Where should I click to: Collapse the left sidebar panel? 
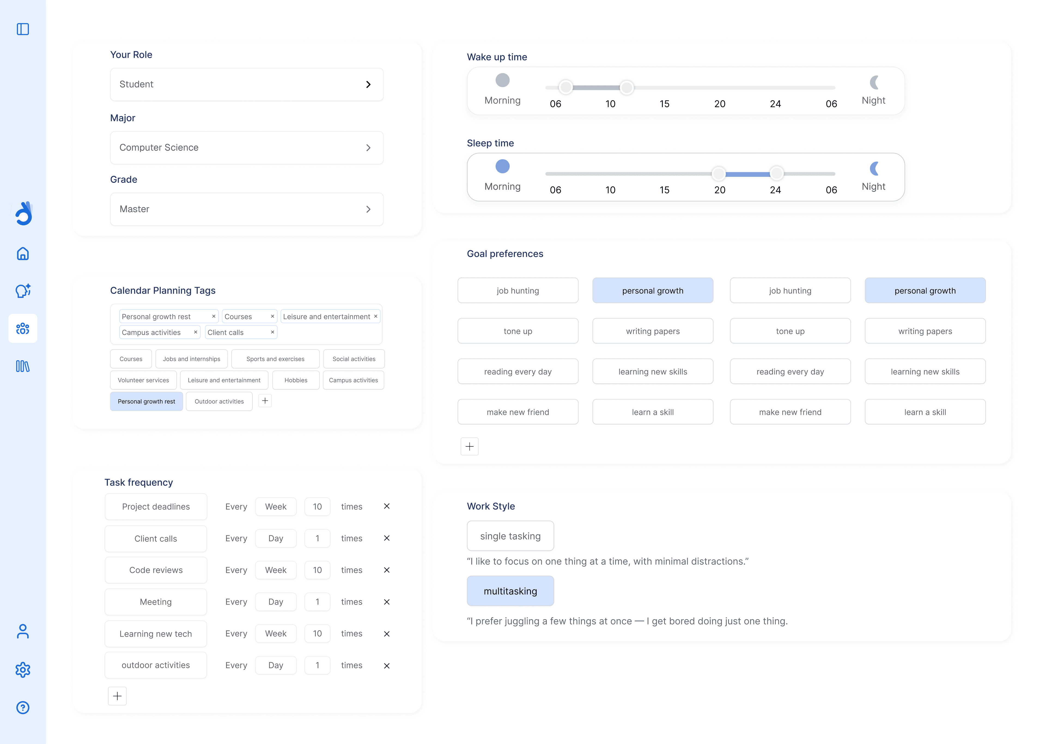[x=22, y=29]
